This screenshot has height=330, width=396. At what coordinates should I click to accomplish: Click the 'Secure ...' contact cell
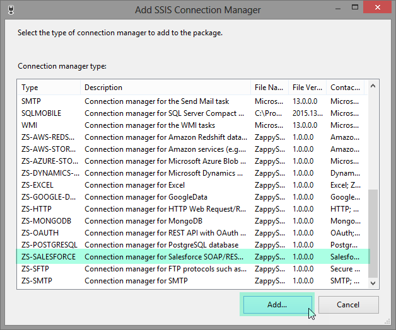point(345,269)
